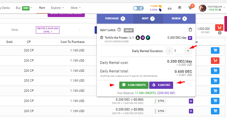Click the 2.200k DEC balance in header

tap(154, 10)
